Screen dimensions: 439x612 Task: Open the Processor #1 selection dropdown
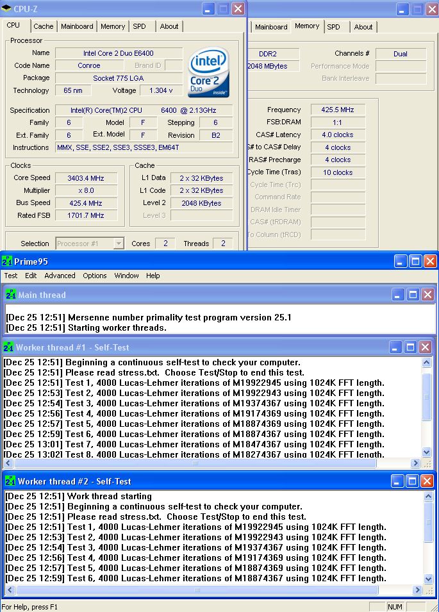tap(118, 244)
